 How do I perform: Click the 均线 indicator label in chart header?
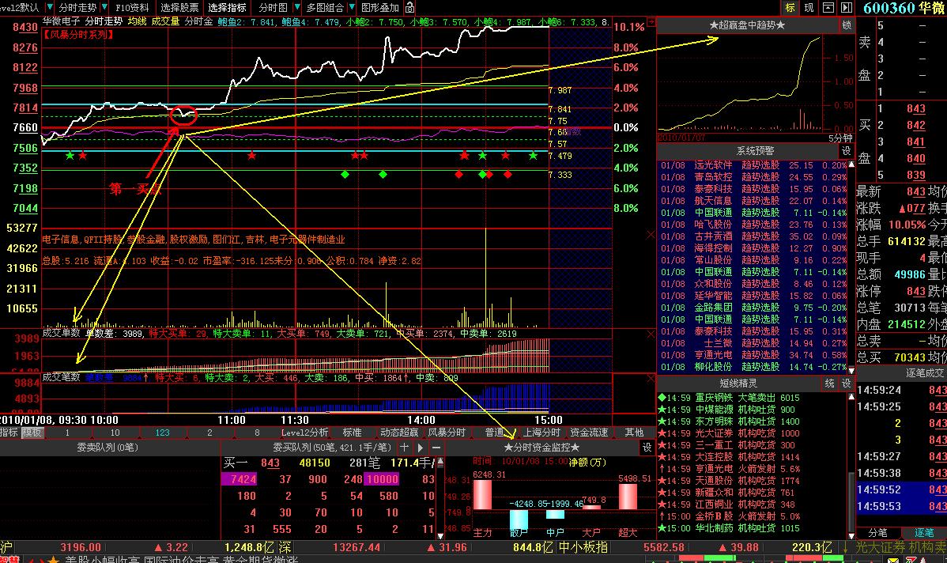(x=137, y=21)
